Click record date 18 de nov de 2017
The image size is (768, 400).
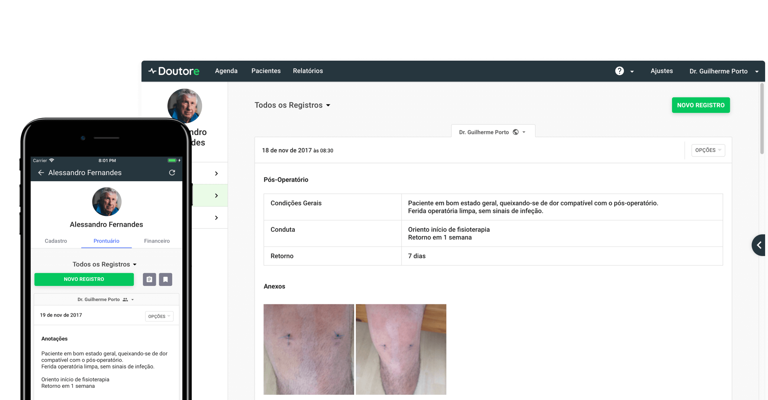click(287, 150)
